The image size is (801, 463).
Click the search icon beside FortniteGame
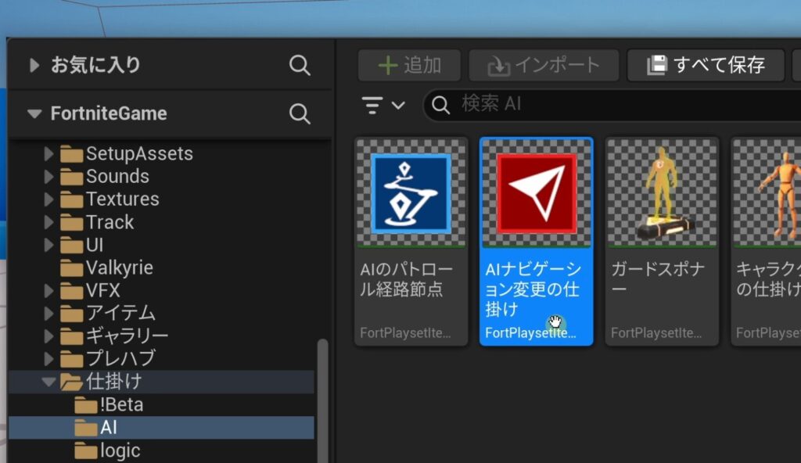pos(300,113)
